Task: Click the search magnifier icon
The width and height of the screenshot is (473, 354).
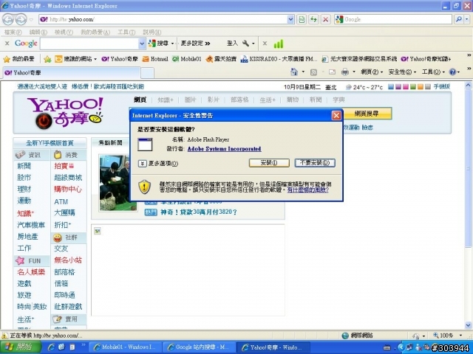Action: 458,19
